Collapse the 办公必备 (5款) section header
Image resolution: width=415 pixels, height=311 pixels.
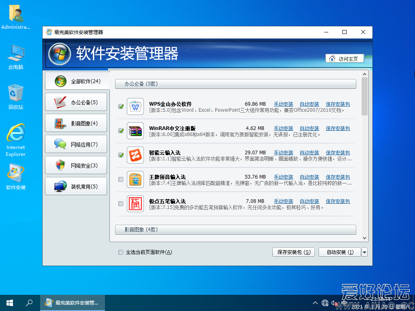coord(235,84)
